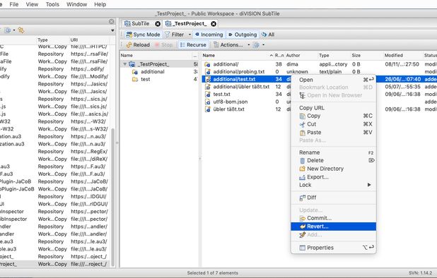Viewport: 437px width, 278px height.
Task: Close the left workspace panel
Action: coord(112,22)
